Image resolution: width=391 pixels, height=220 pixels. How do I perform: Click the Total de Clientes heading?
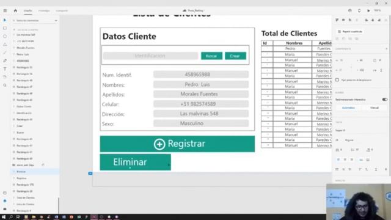(x=289, y=34)
